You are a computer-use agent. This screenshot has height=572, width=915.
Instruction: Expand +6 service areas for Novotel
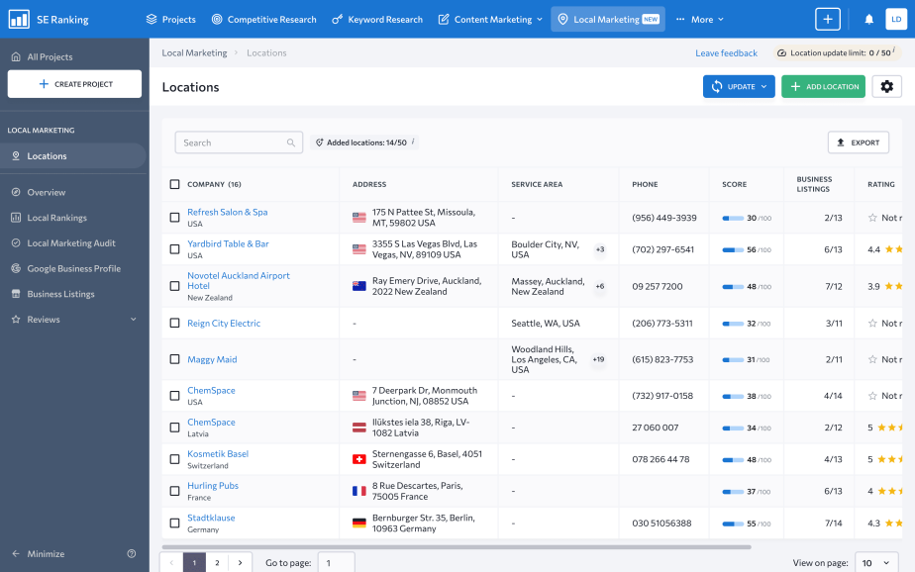pyautogui.click(x=600, y=286)
